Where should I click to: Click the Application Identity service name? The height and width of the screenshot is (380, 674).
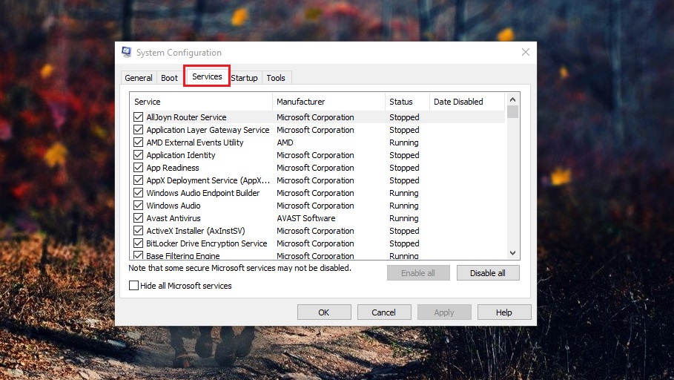(x=180, y=155)
